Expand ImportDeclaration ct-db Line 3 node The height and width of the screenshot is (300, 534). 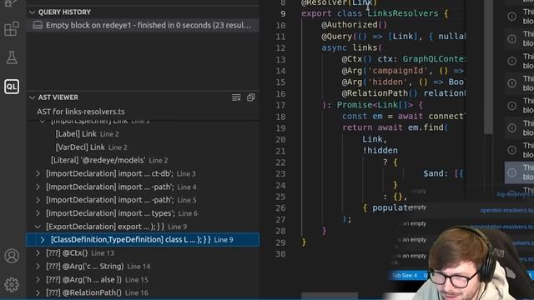(x=38, y=173)
